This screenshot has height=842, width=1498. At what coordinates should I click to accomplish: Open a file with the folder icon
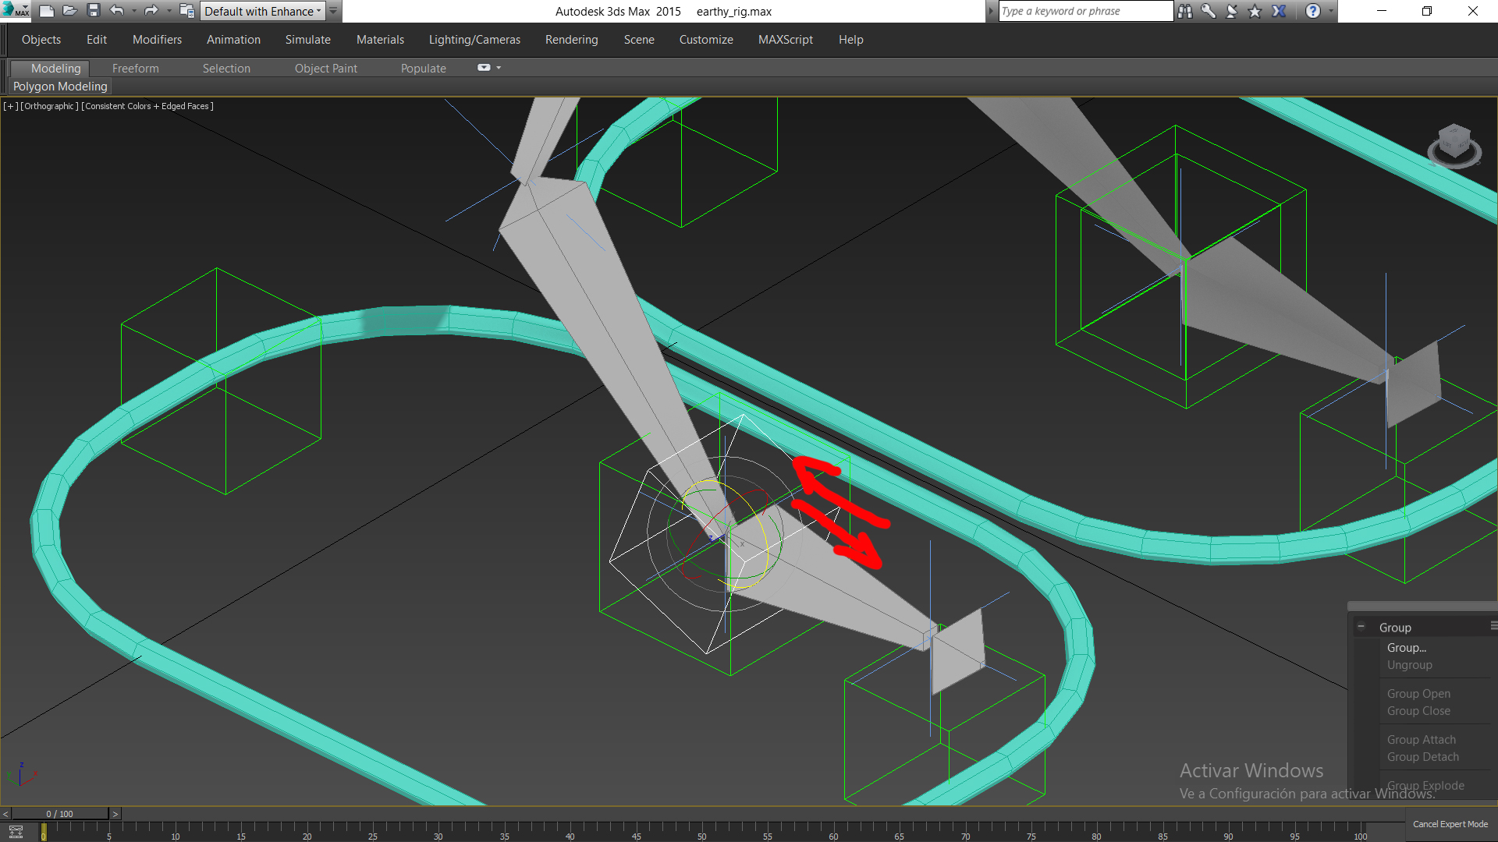(x=69, y=11)
